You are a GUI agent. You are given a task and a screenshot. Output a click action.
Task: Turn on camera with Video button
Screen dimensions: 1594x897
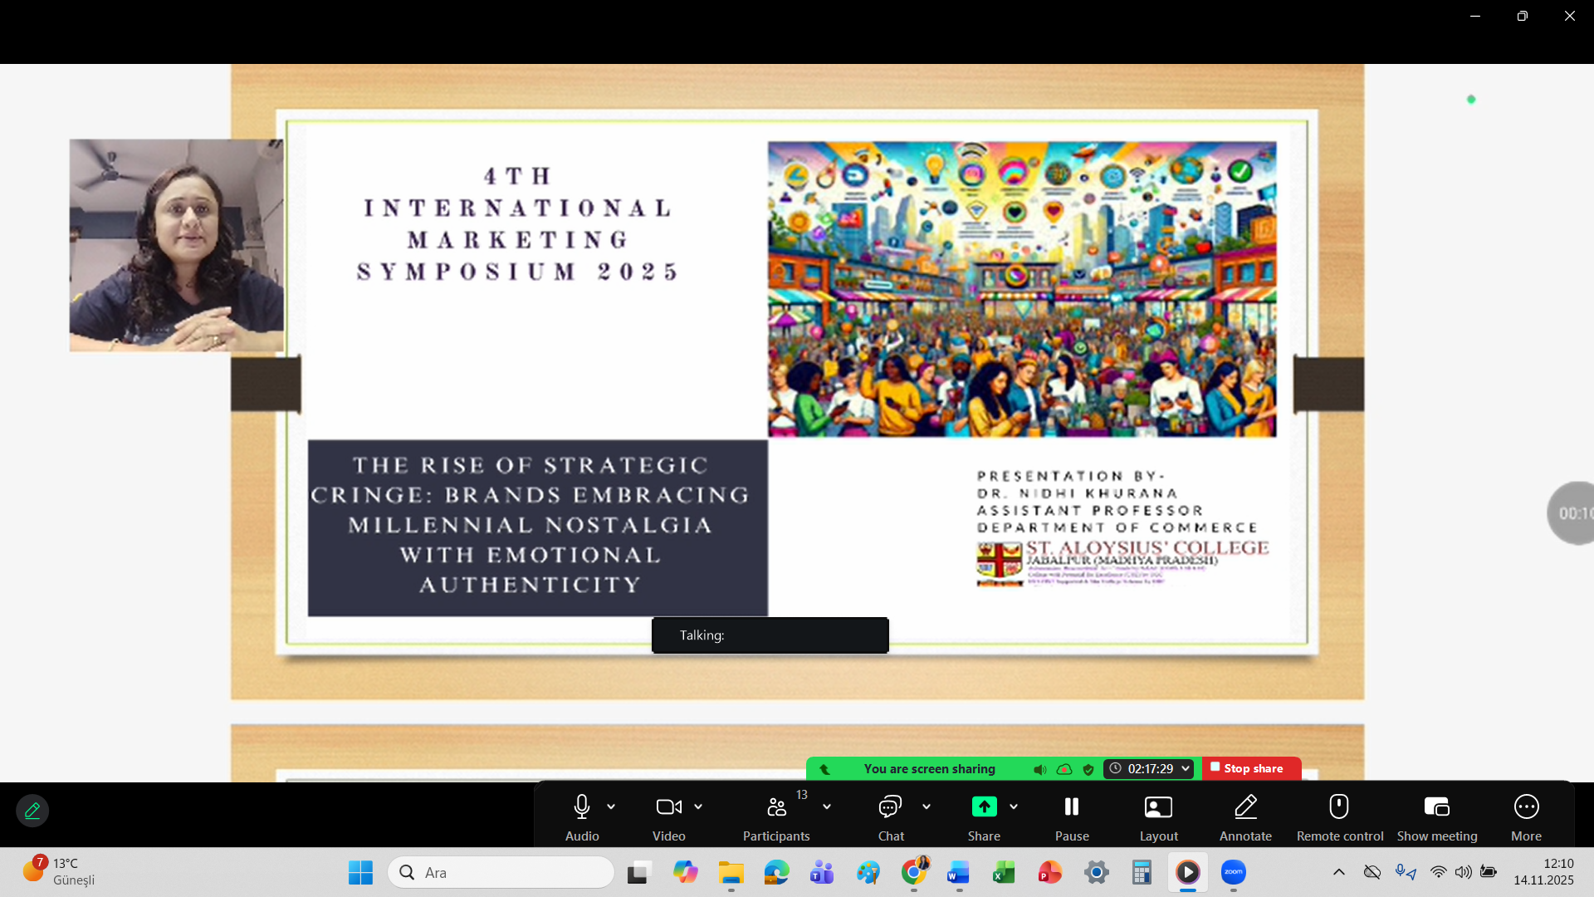pyautogui.click(x=668, y=807)
